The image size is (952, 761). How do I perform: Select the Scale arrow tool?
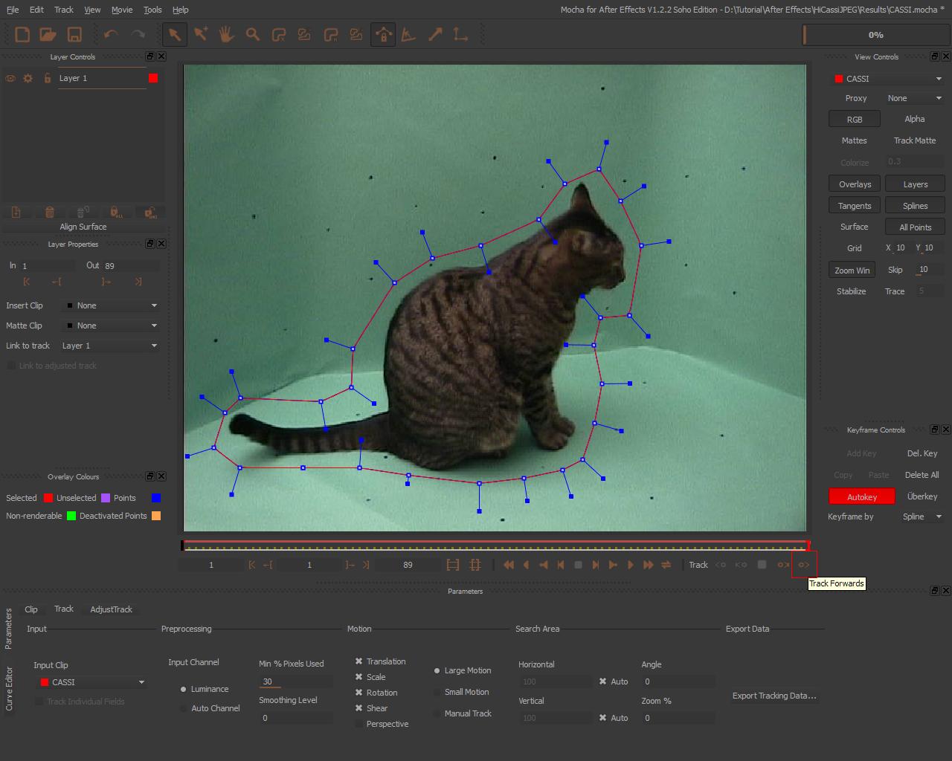pyautogui.click(x=435, y=34)
